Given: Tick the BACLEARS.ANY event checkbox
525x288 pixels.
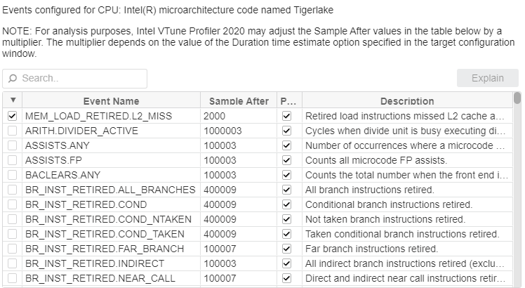Looking at the screenshot, I should click(x=12, y=175).
